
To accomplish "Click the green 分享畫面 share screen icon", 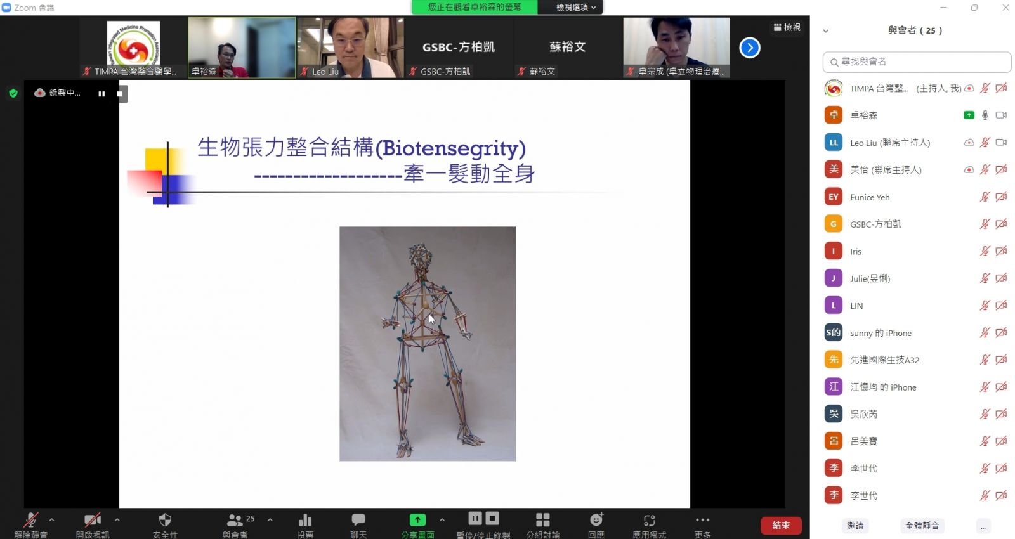I will point(417,521).
